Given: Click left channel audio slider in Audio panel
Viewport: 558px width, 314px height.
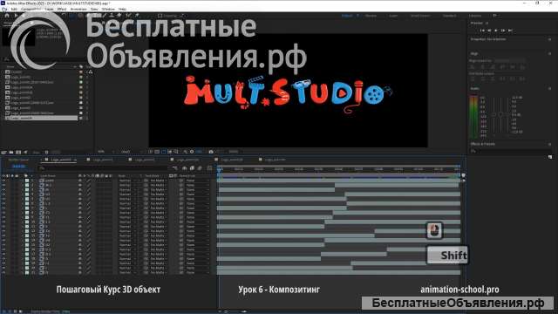Looking at the screenshot, I should pyautogui.click(x=493, y=114).
